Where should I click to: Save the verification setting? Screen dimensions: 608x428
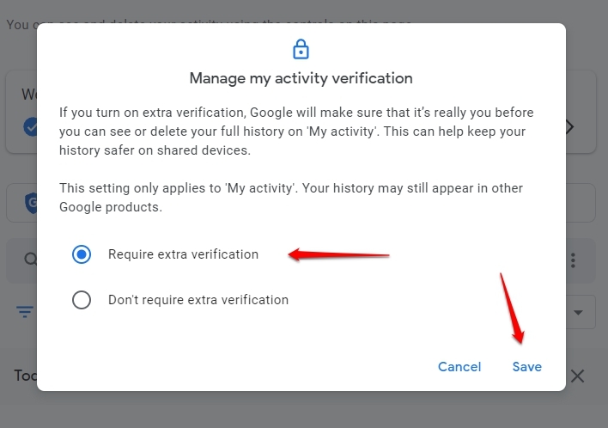(x=527, y=367)
